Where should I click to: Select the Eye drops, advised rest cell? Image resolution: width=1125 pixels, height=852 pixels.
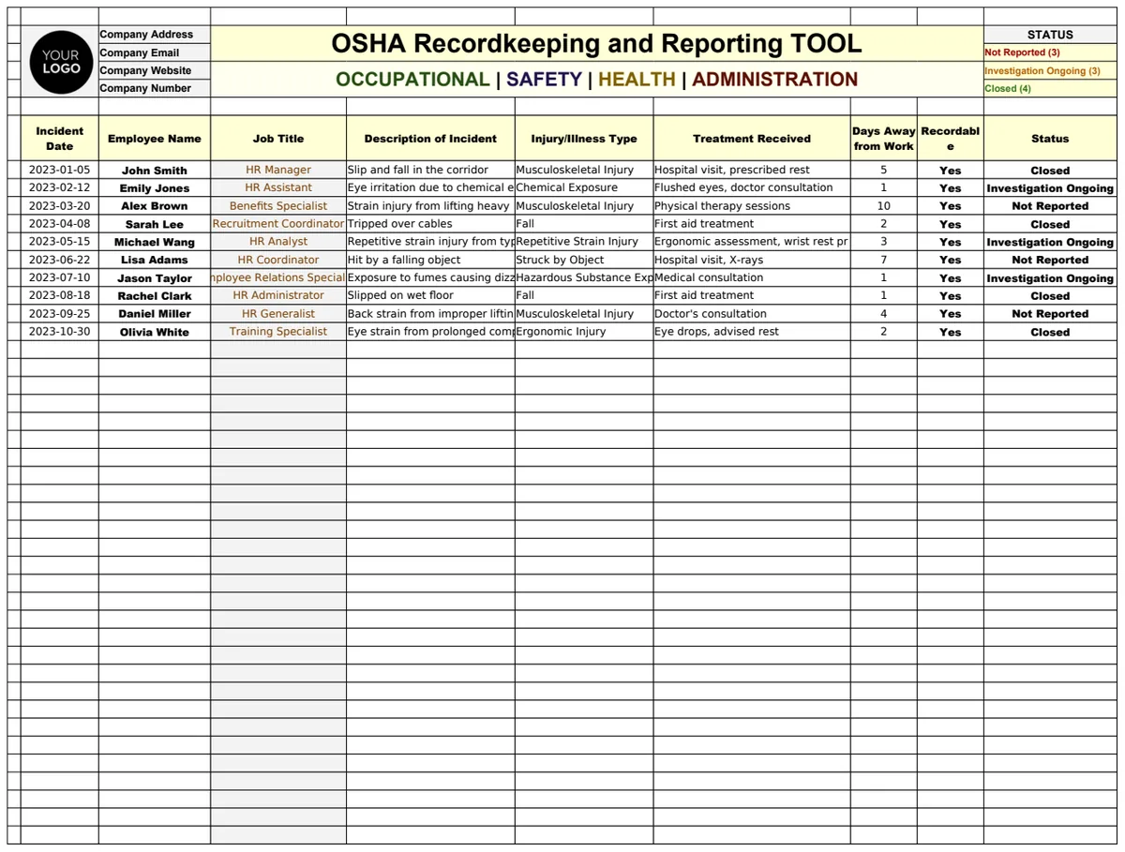[752, 332]
